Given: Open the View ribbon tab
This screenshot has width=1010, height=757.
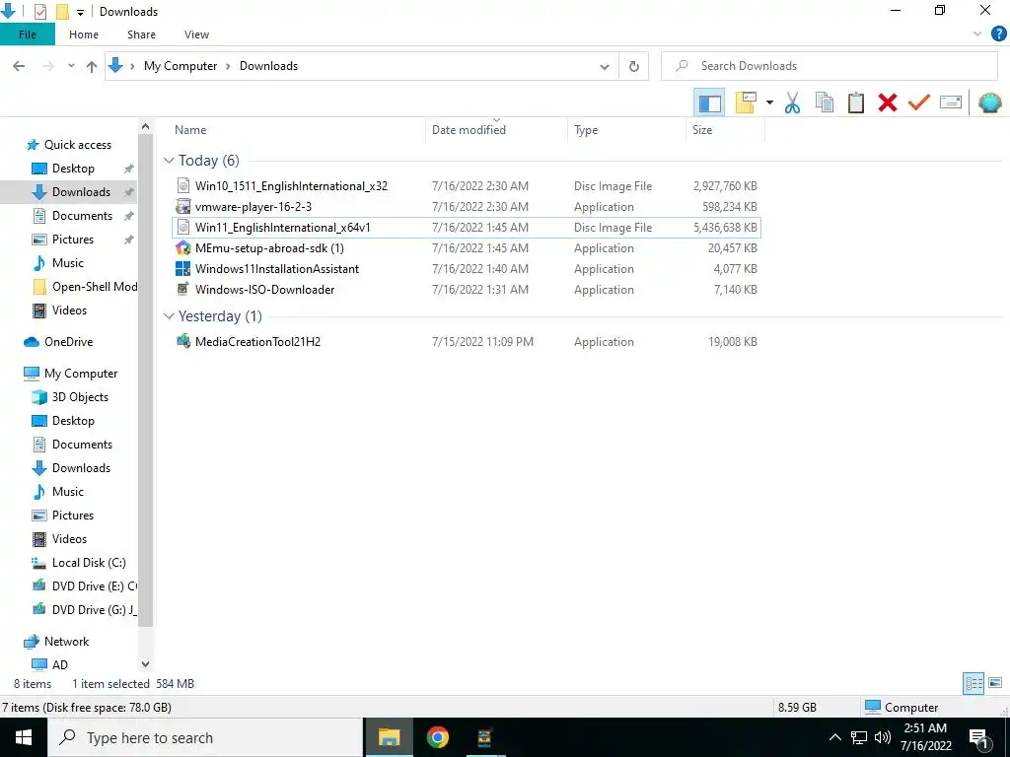Looking at the screenshot, I should tap(196, 34).
